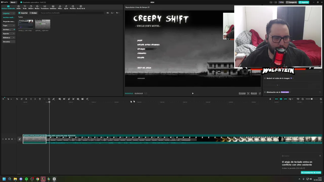Screen dimensions: 324x182
Task: Enter fullscreen preview mode
Action: click(x=260, y=94)
